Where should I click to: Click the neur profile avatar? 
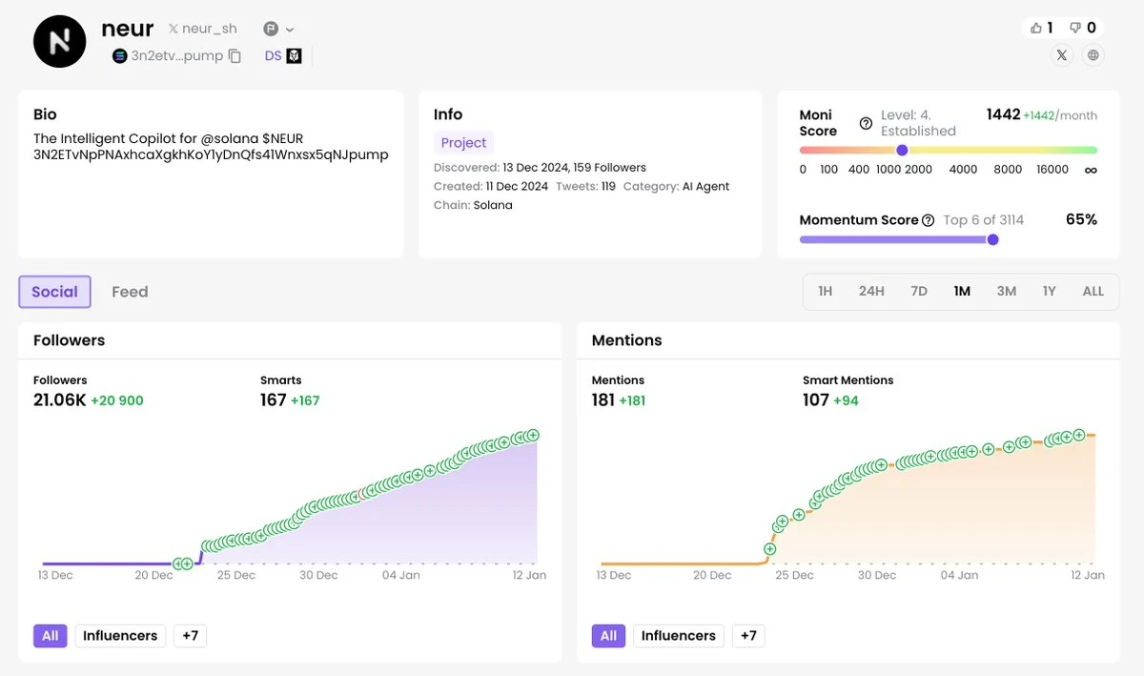[60, 41]
